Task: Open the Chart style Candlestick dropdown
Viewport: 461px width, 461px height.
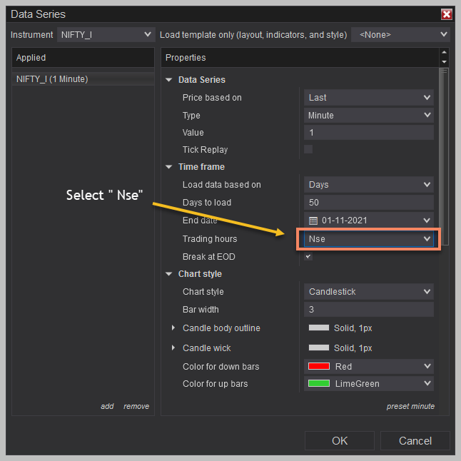Action: click(369, 292)
